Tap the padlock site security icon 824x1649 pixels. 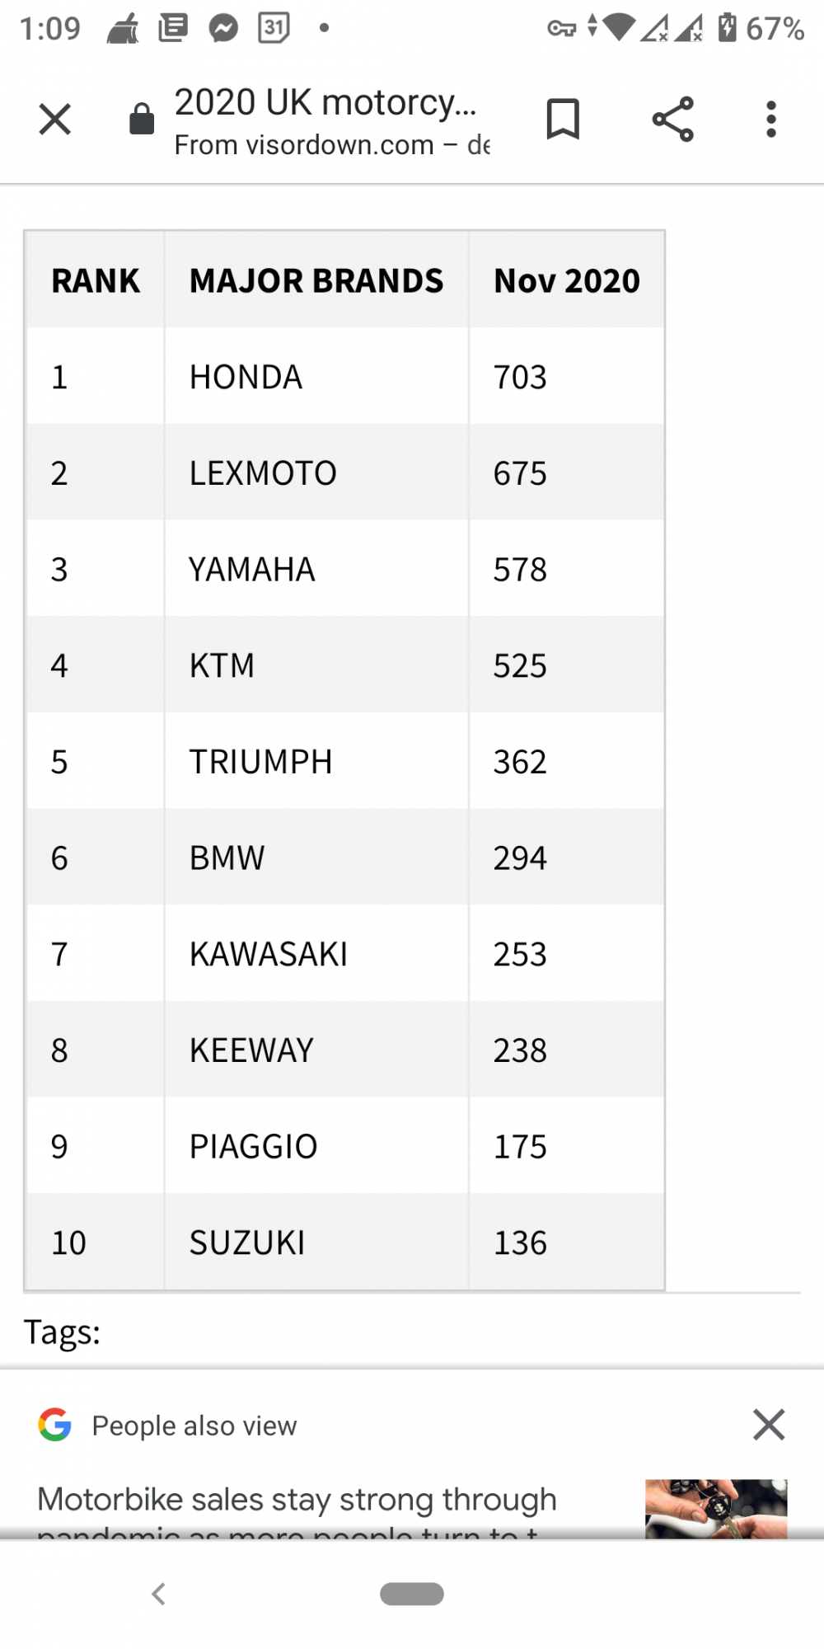[142, 119]
